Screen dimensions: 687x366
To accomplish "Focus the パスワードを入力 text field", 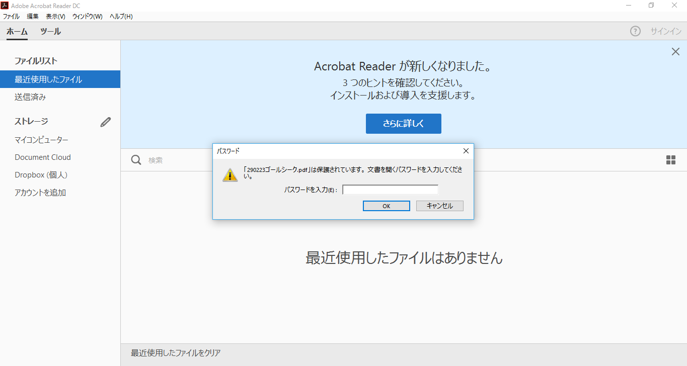I will [x=390, y=190].
